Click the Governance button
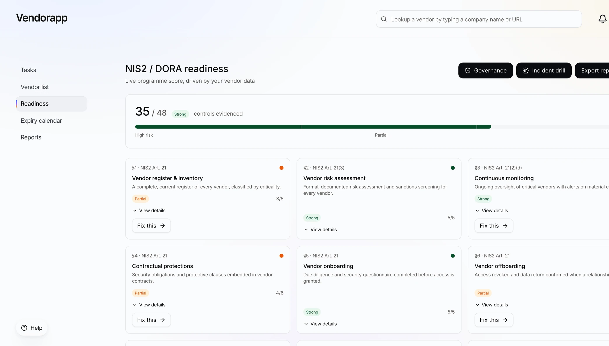Screen dimensions: 609x346 coord(485,70)
